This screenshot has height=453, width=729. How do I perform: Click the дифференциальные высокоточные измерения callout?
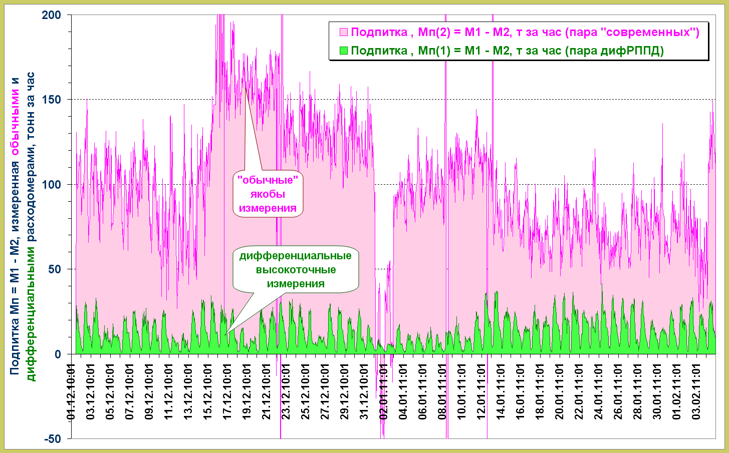tap(296, 270)
